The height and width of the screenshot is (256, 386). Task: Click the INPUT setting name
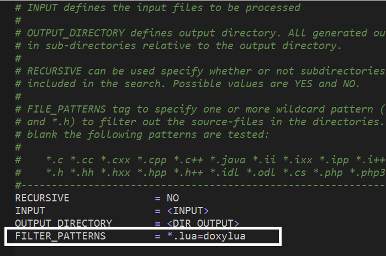tap(30, 211)
